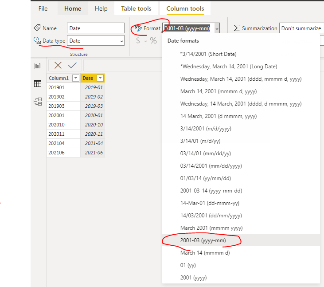Viewport: 324px width, 287px height.
Task: Choose 2001-03 (yyyy-mm) format in list
Action: point(241,240)
